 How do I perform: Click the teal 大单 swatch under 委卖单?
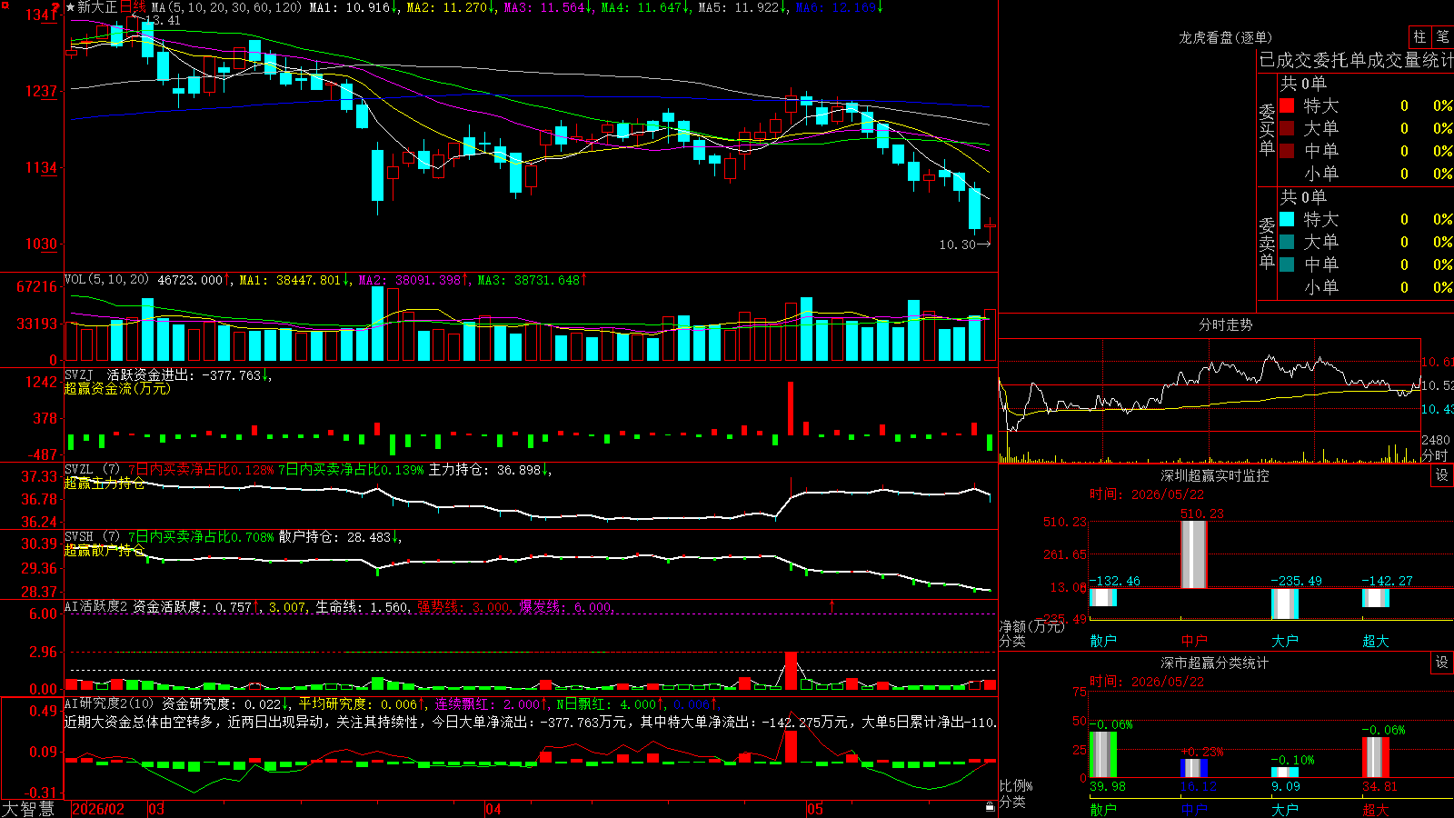point(1287,242)
